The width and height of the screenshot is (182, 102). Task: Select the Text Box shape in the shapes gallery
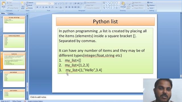click(104, 3)
